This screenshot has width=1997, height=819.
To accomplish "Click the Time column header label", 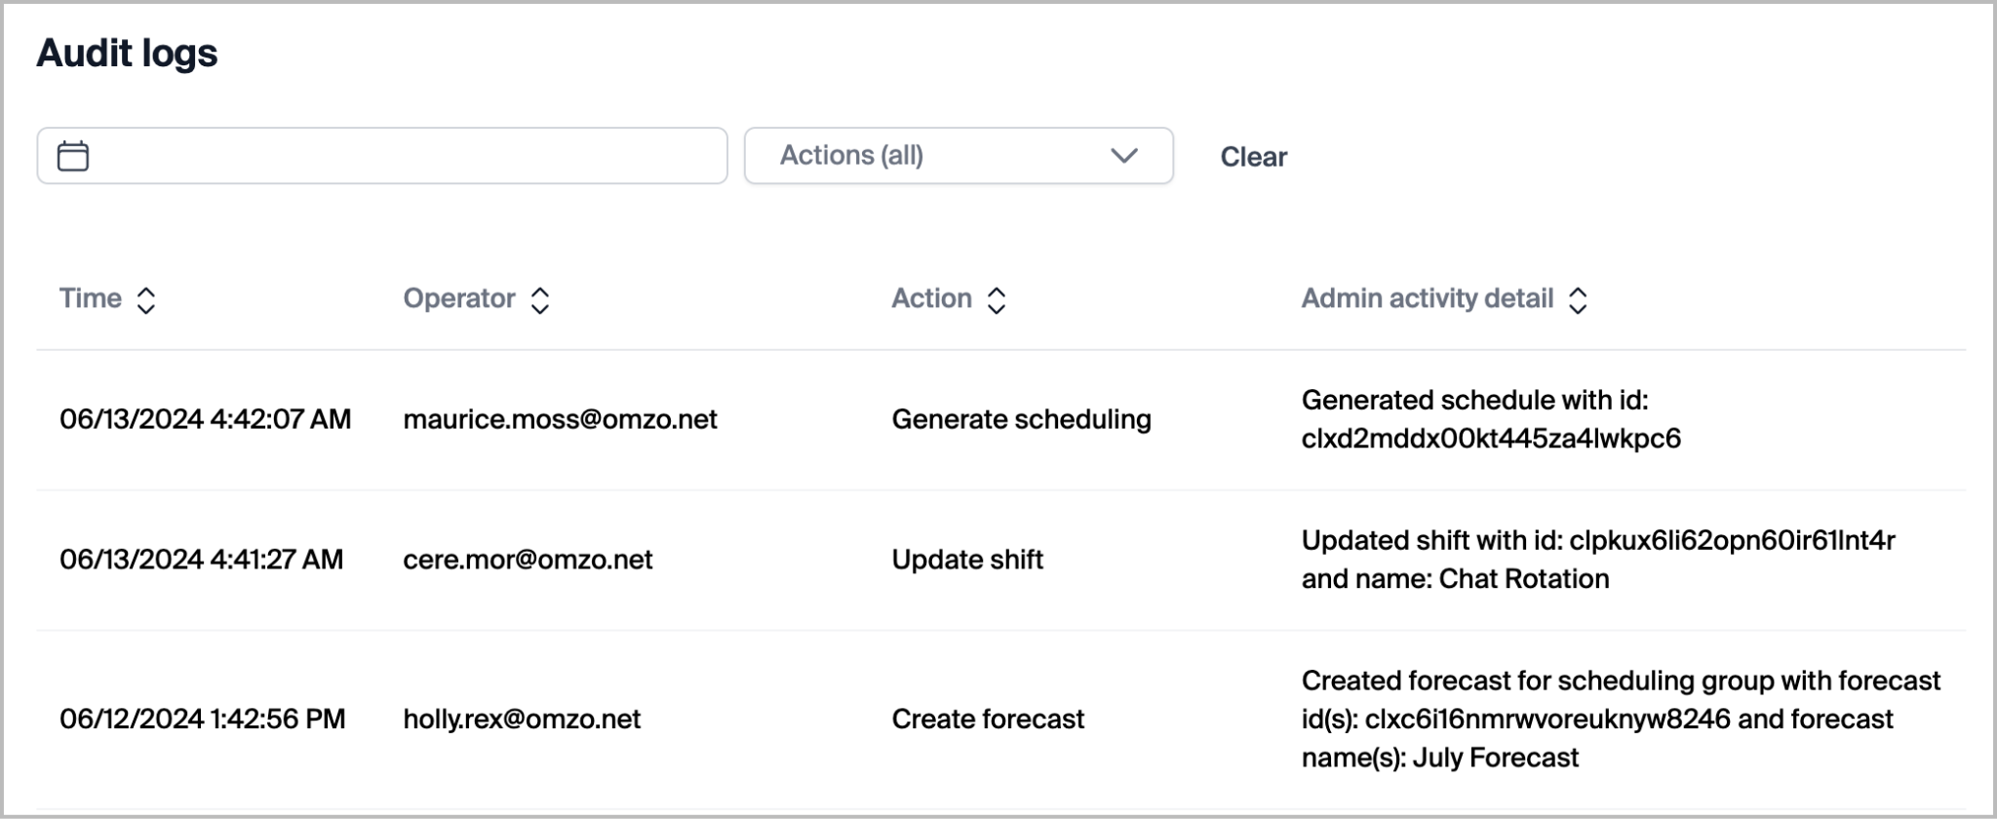I will pos(91,298).
